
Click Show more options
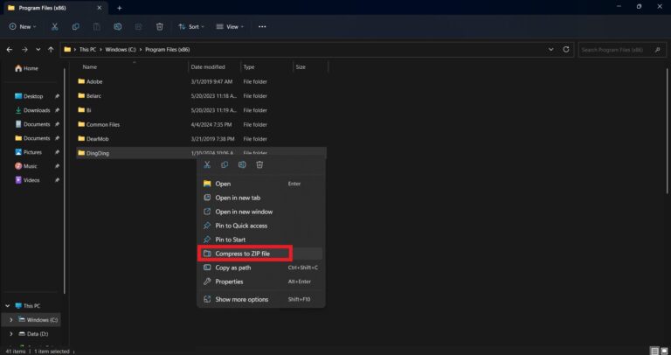[x=260, y=299]
